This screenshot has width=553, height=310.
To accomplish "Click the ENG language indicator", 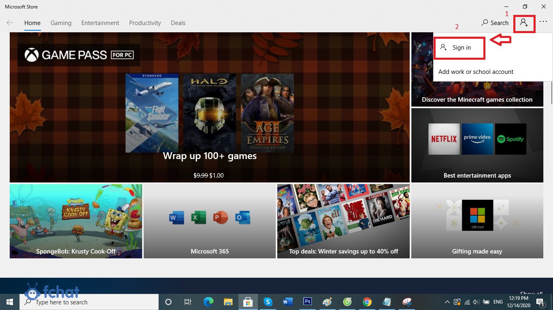I will pyautogui.click(x=498, y=302).
